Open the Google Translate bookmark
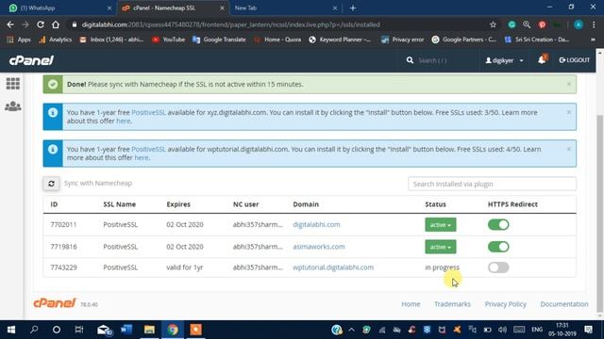This screenshot has height=339, width=604. [x=219, y=40]
